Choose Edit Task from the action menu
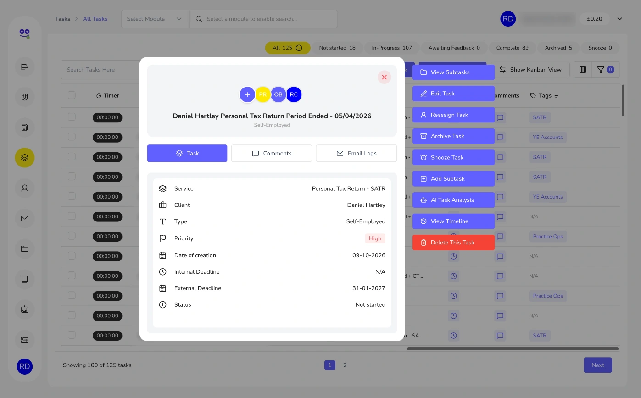 pos(453,94)
